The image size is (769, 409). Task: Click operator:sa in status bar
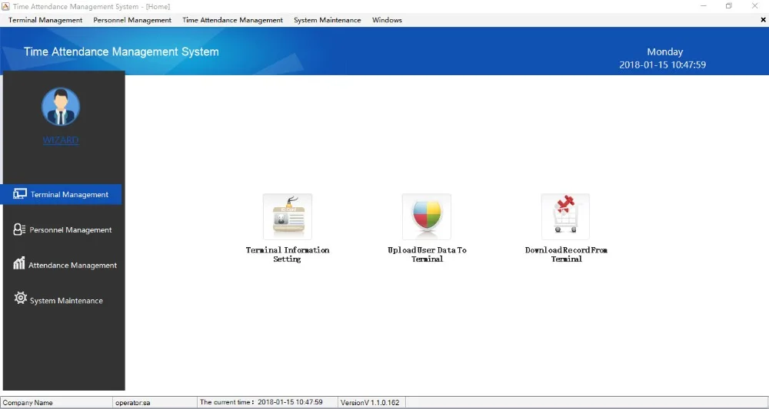[x=132, y=403]
